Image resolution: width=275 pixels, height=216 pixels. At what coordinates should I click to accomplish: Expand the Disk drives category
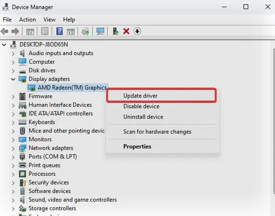point(13,70)
